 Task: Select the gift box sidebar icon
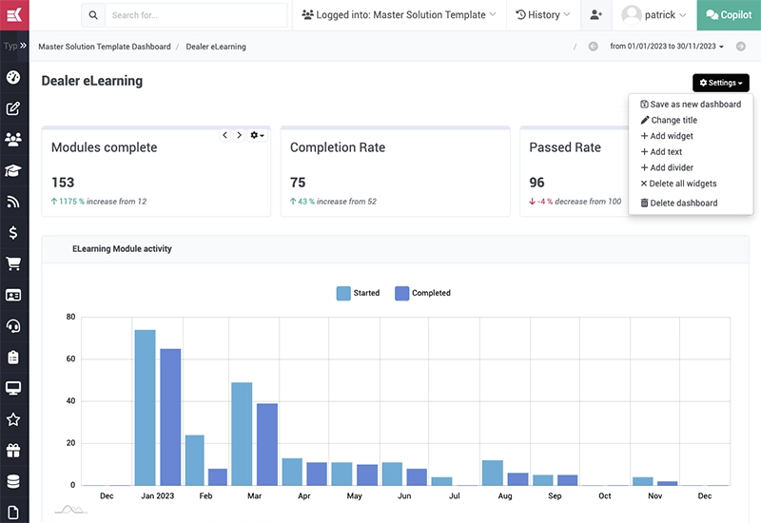pyautogui.click(x=13, y=451)
